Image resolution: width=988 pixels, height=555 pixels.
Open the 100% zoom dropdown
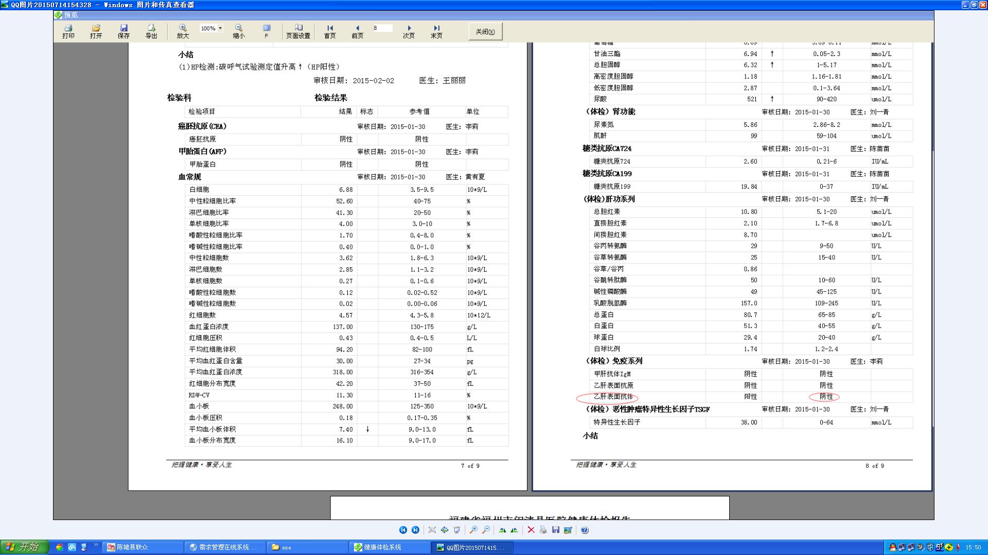click(220, 28)
